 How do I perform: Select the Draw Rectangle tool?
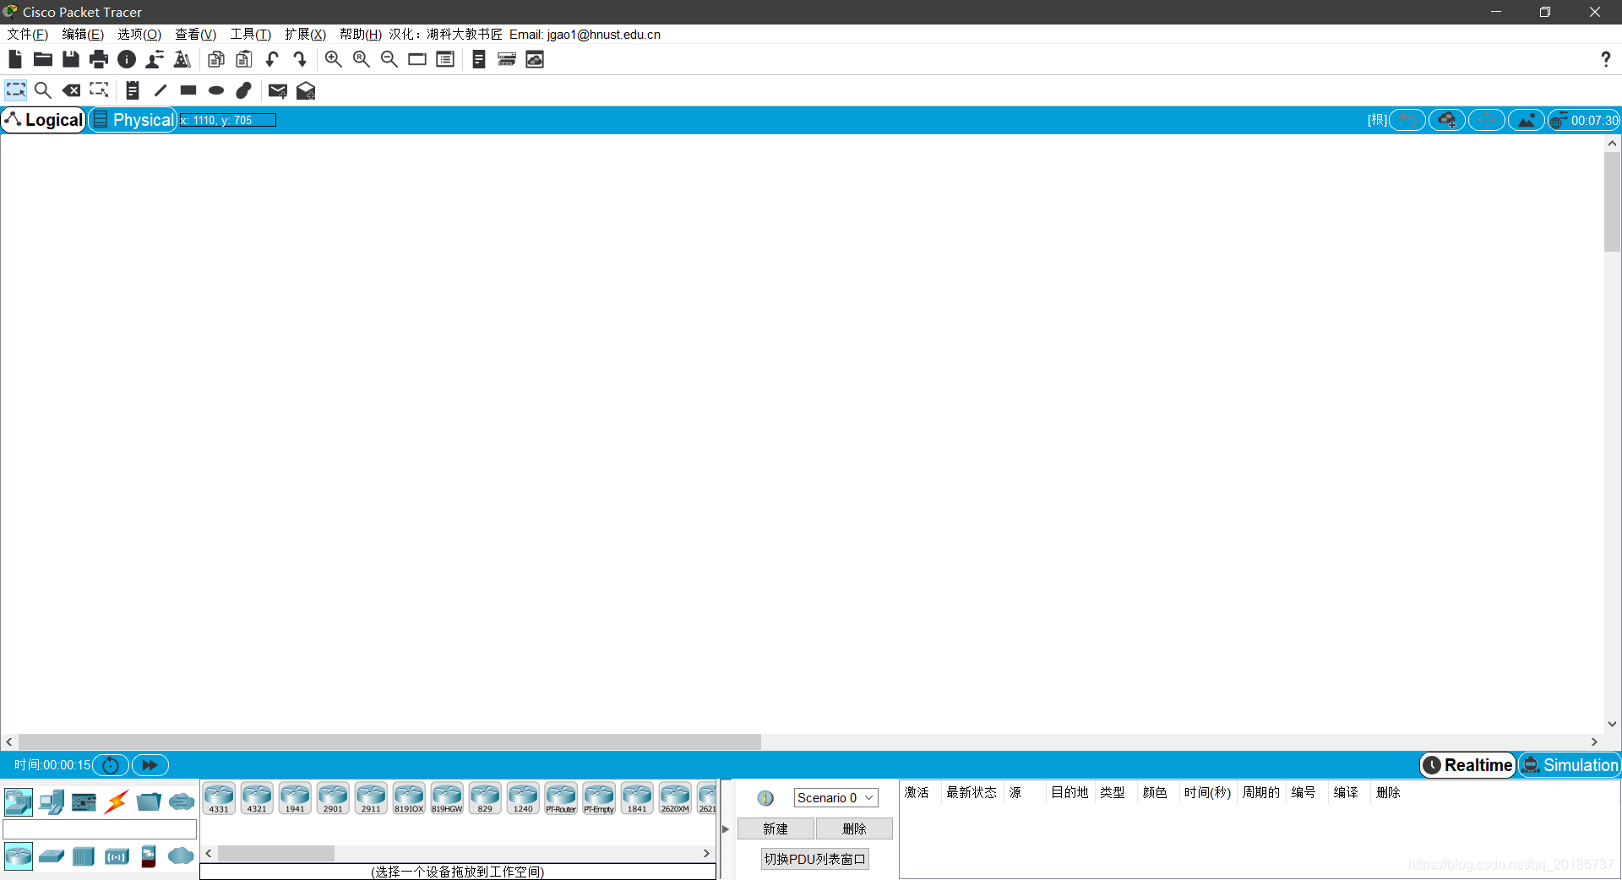[188, 90]
